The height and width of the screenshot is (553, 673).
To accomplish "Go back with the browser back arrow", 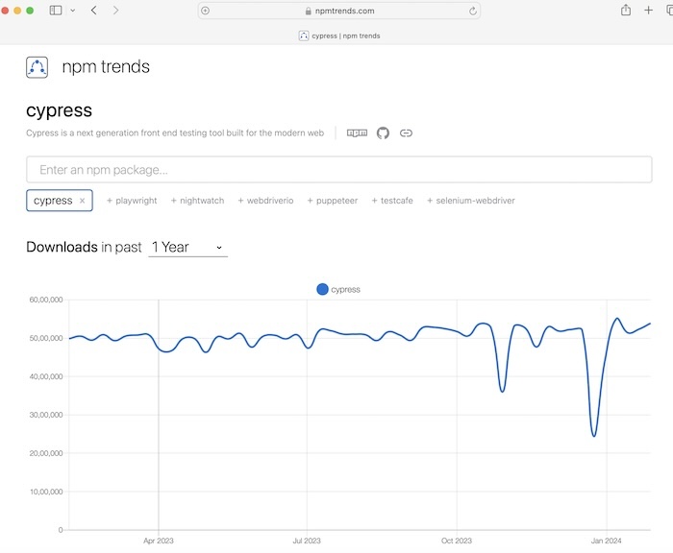I will tap(93, 11).
